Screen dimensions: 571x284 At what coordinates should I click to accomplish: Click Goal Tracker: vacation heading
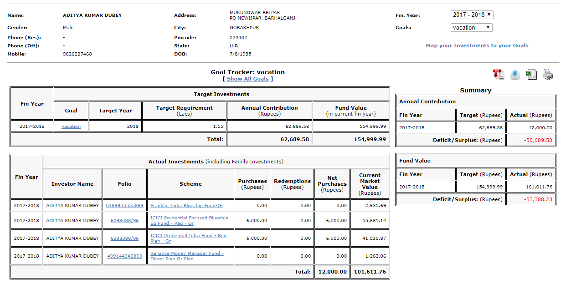tap(247, 72)
